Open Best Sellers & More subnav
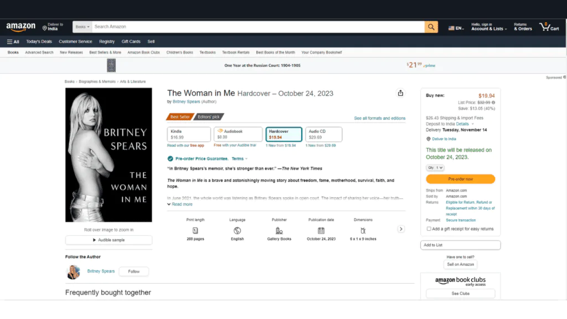Viewport: 567px width, 319px height. (105, 53)
